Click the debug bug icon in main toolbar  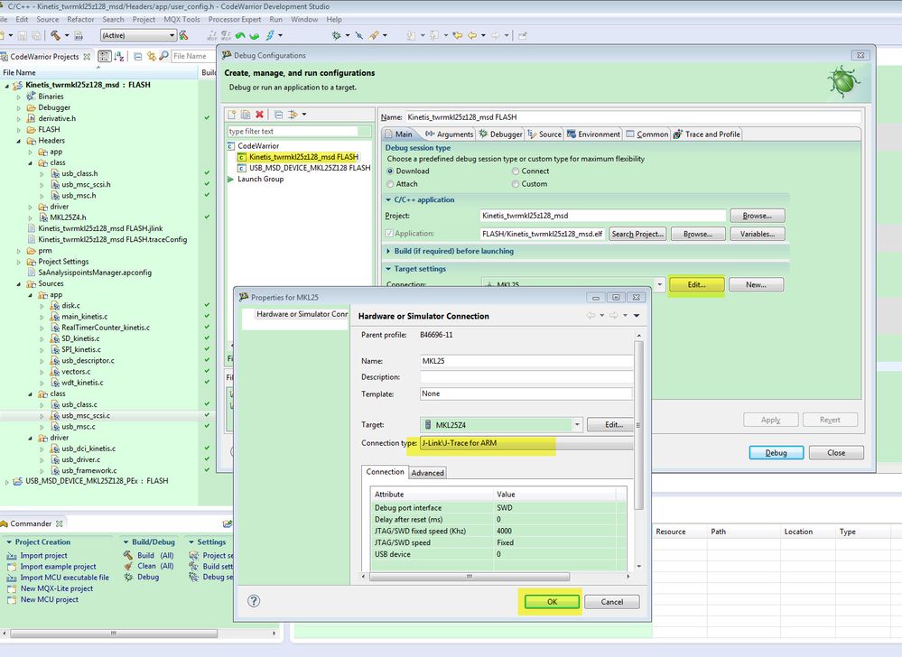click(x=337, y=35)
